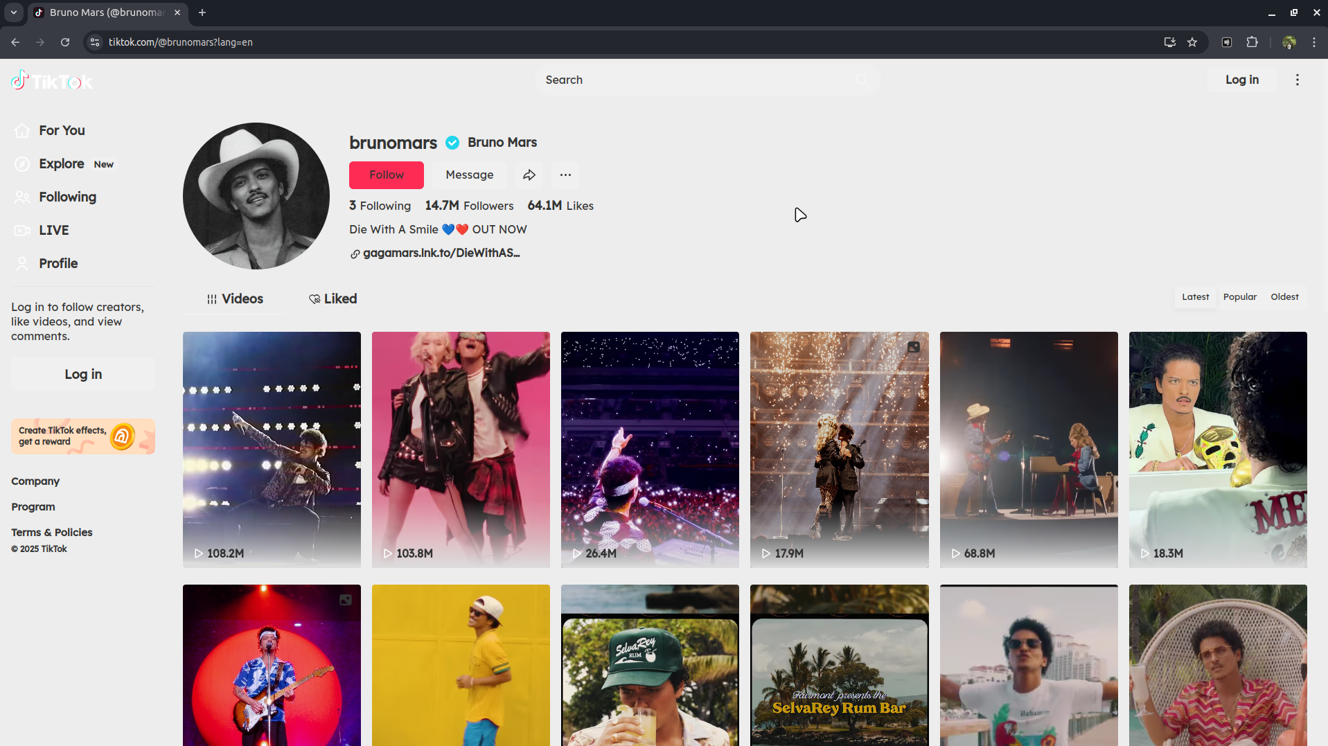Image resolution: width=1328 pixels, height=746 pixels.
Task: Open the Explore section via its compass icon
Action: [x=21, y=163]
